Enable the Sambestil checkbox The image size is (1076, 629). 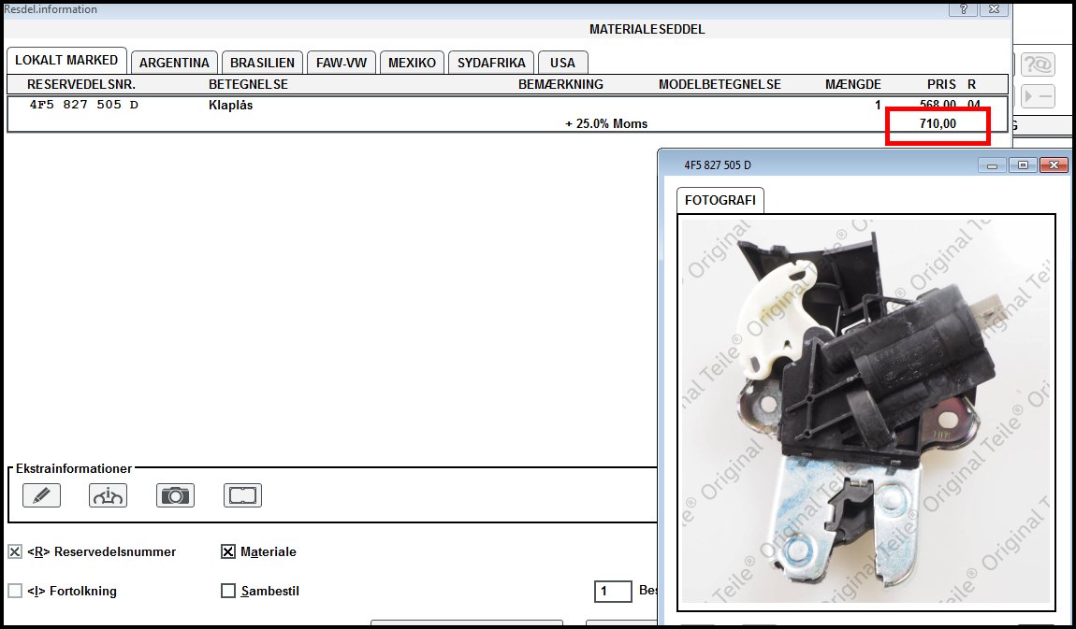[x=228, y=591]
